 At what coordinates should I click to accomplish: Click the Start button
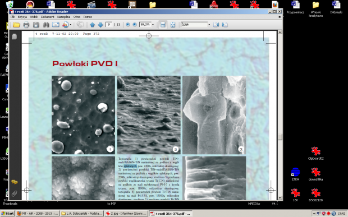[7, 214]
